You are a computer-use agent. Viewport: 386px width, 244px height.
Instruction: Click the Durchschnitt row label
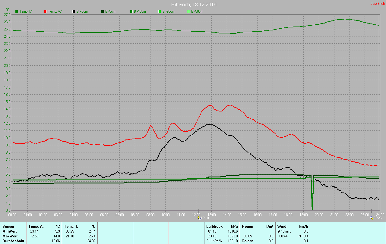[x=13, y=241]
